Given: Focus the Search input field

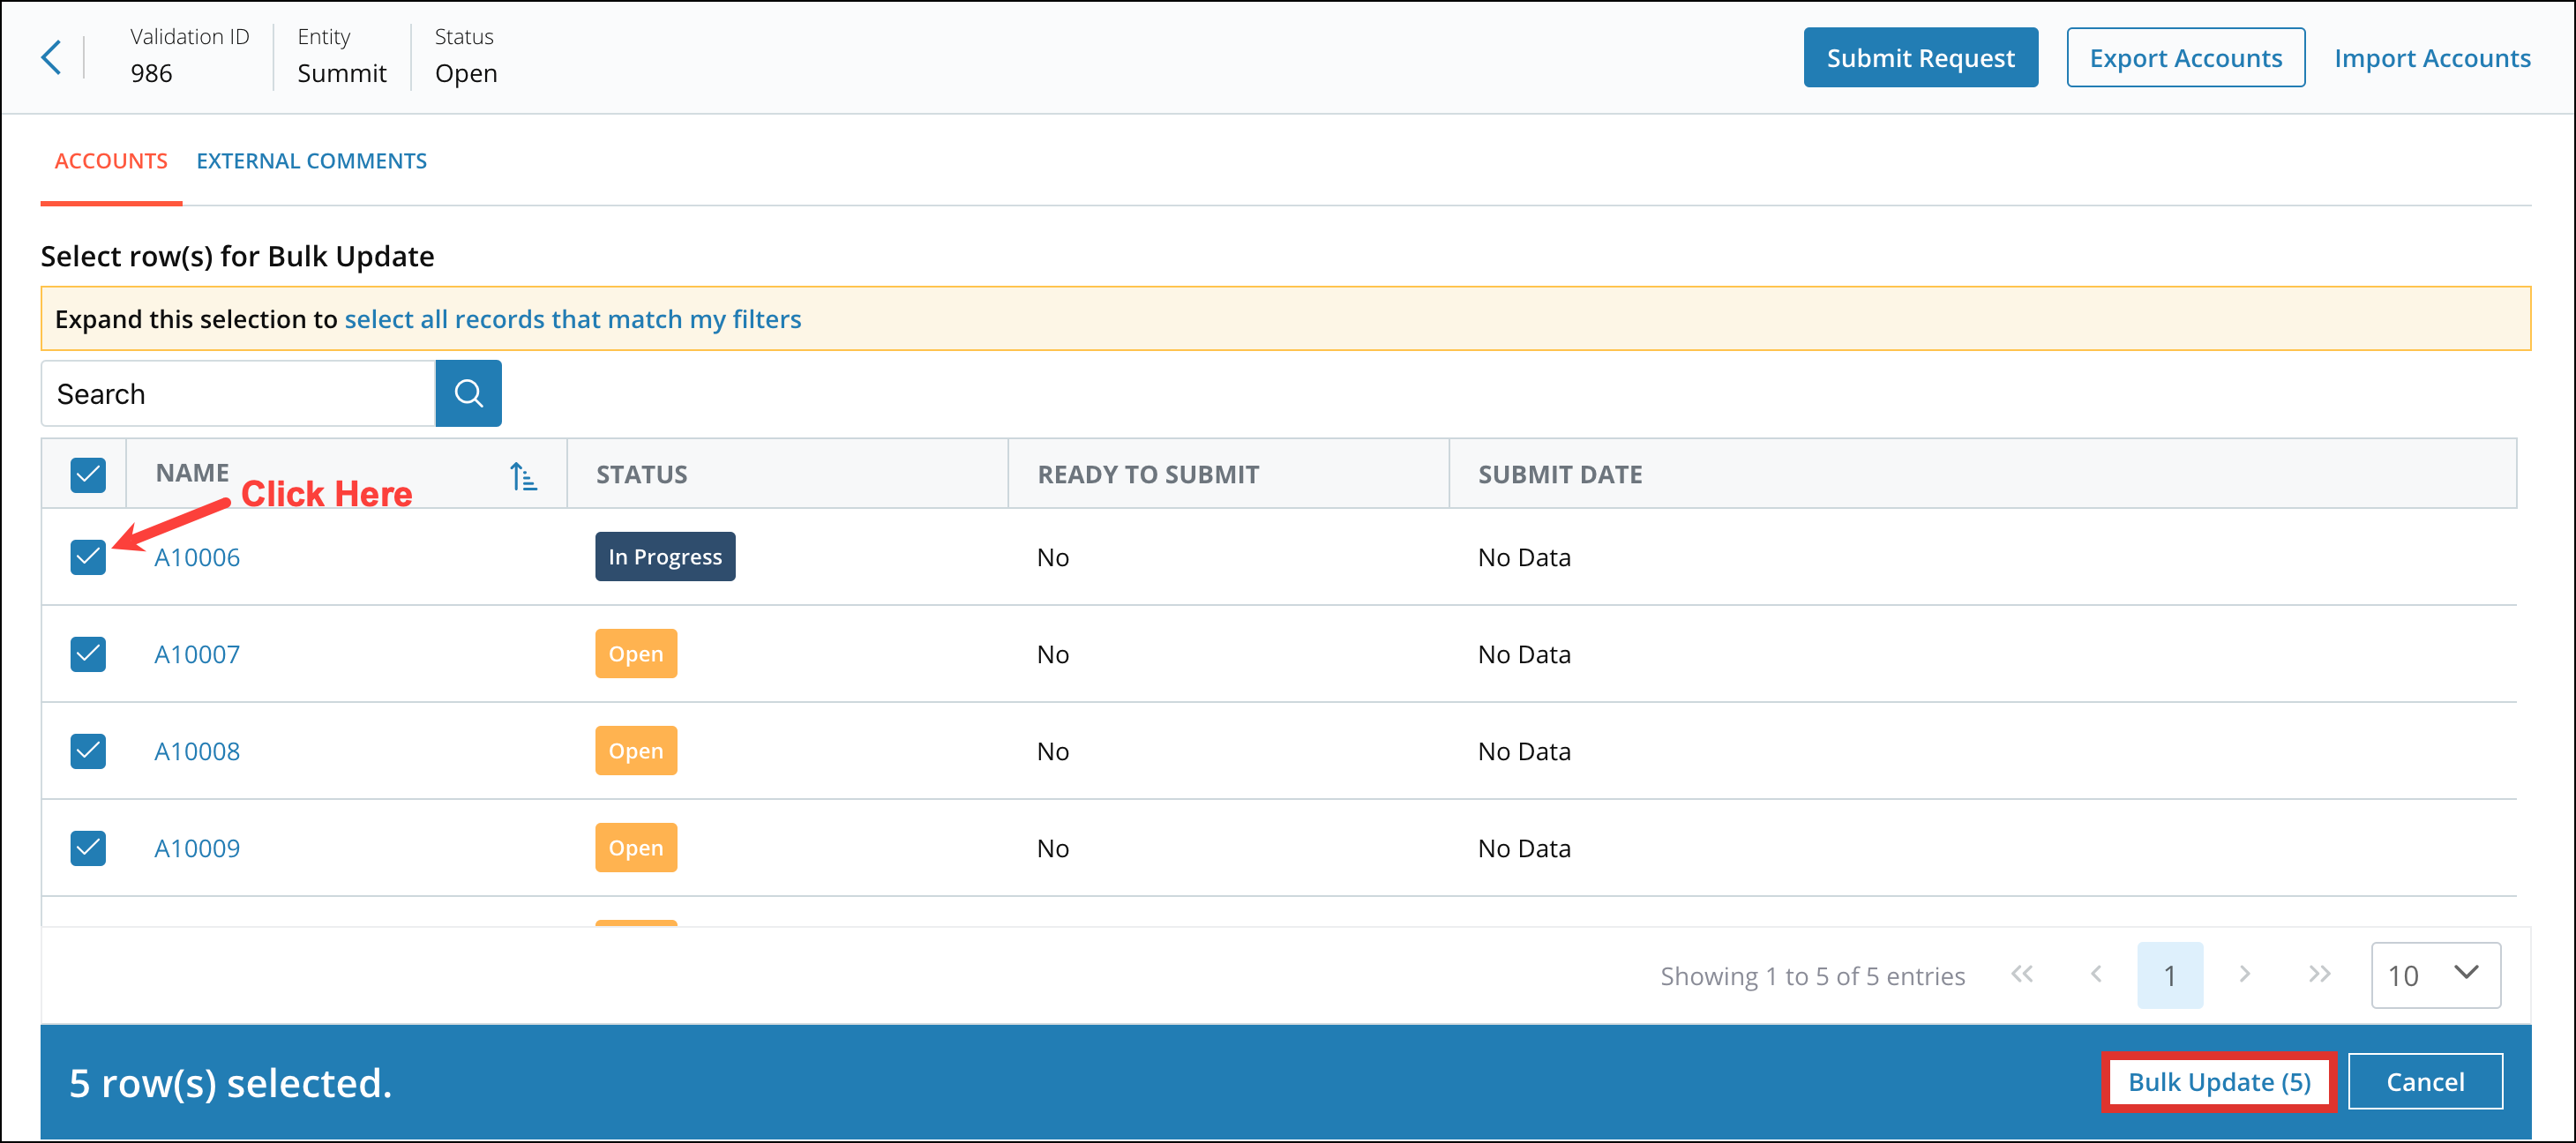Looking at the screenshot, I should pos(238,393).
